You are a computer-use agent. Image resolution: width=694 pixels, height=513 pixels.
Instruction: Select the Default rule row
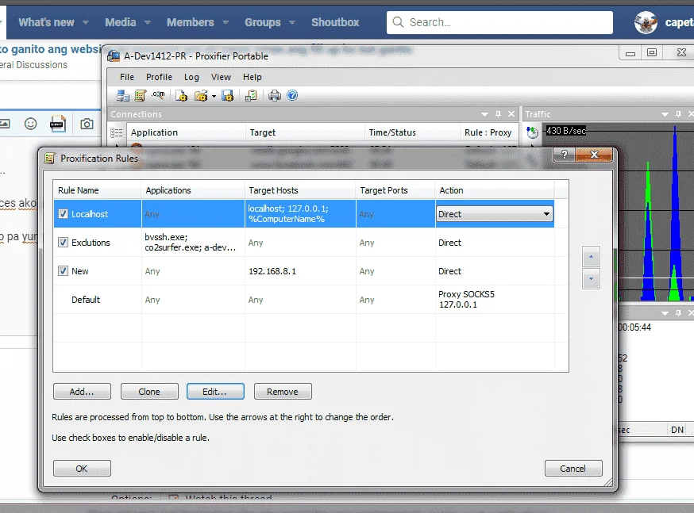point(303,300)
